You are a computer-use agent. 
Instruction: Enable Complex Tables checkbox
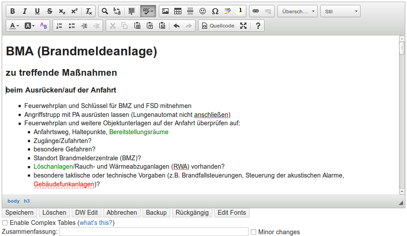point(5,223)
